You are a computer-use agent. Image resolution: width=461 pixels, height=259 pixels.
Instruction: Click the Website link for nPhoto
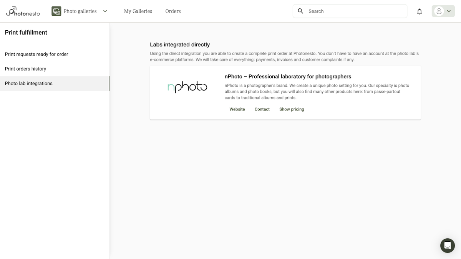237,109
